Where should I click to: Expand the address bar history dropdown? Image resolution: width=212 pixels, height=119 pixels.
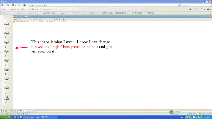point(179,5)
